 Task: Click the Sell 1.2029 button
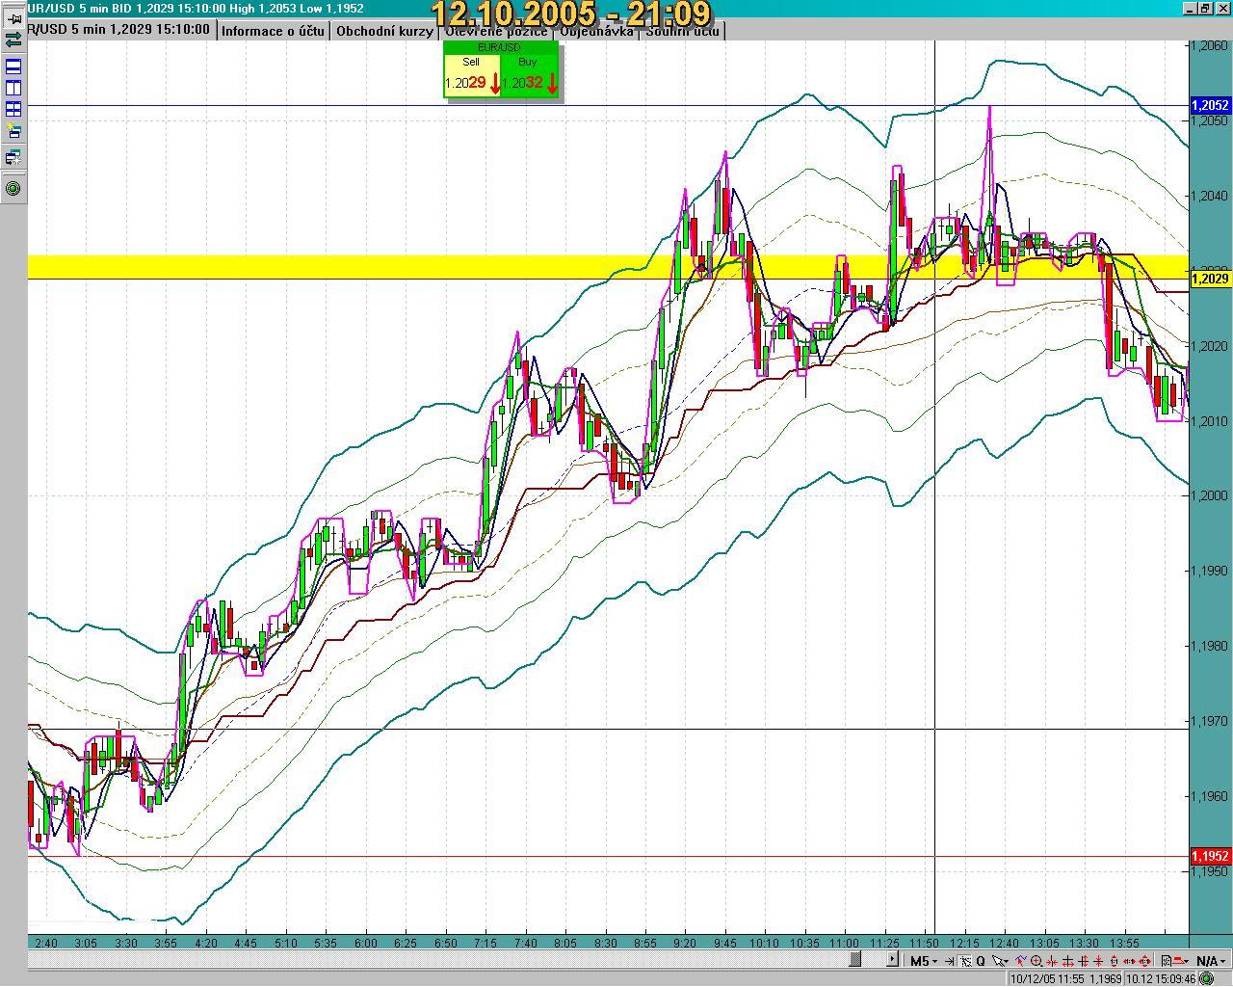(472, 75)
